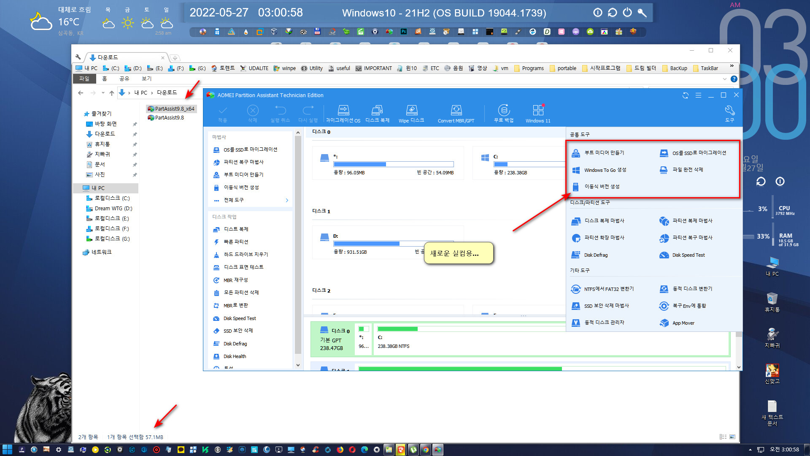Open the Windows 11 checker tool
The width and height of the screenshot is (810, 456).
click(538, 114)
